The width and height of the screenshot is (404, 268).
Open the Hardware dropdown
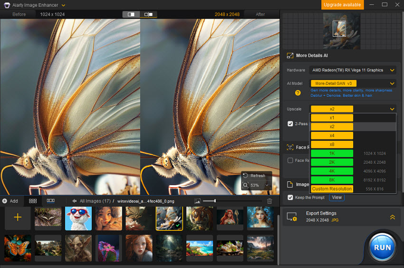tap(353, 70)
